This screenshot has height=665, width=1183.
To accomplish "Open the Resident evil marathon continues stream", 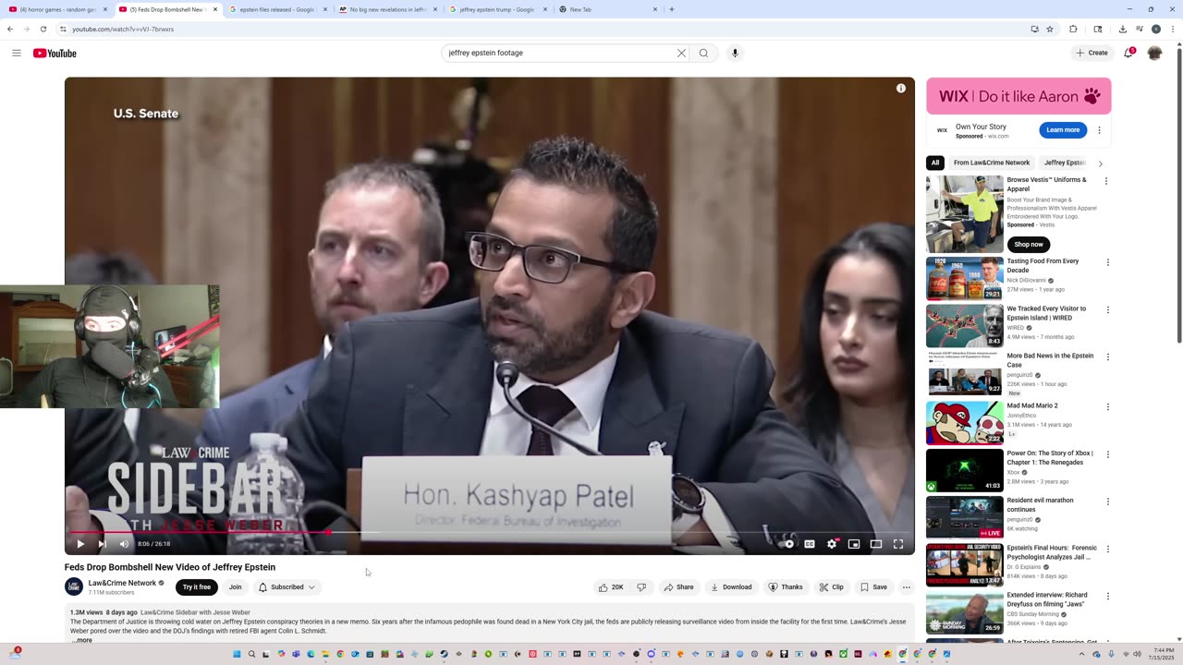I will (1040, 505).
